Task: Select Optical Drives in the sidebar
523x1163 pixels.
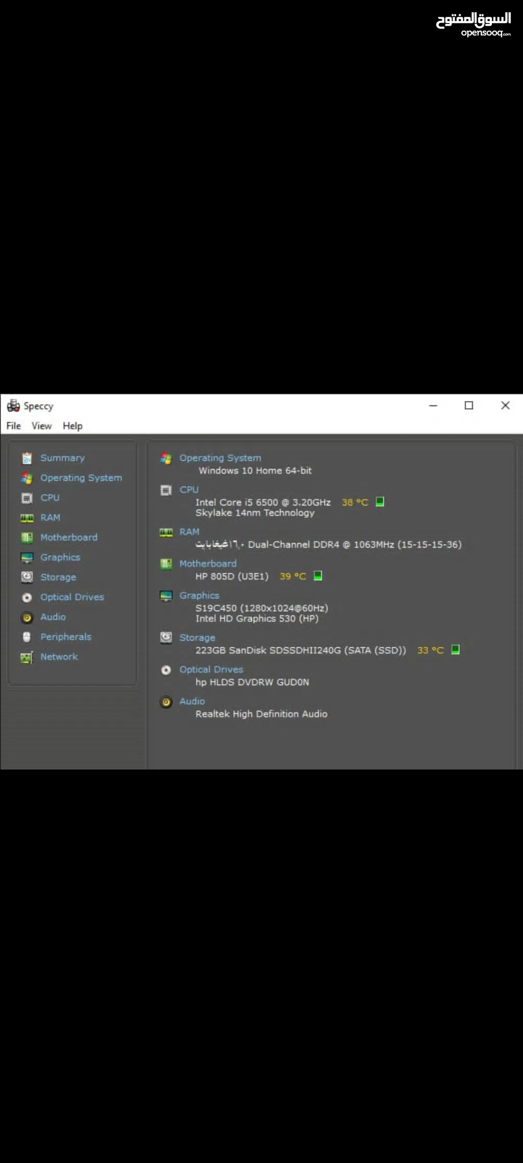Action: [x=72, y=597]
